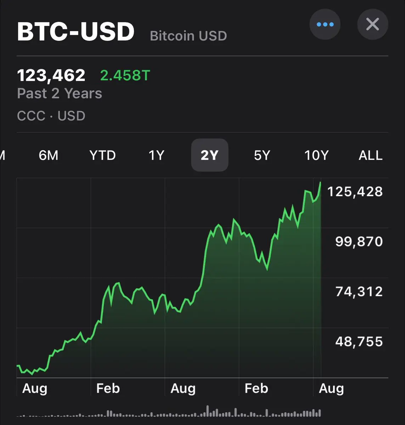Close the BTC-USD detail view
The width and height of the screenshot is (405, 425).
pos(373,24)
